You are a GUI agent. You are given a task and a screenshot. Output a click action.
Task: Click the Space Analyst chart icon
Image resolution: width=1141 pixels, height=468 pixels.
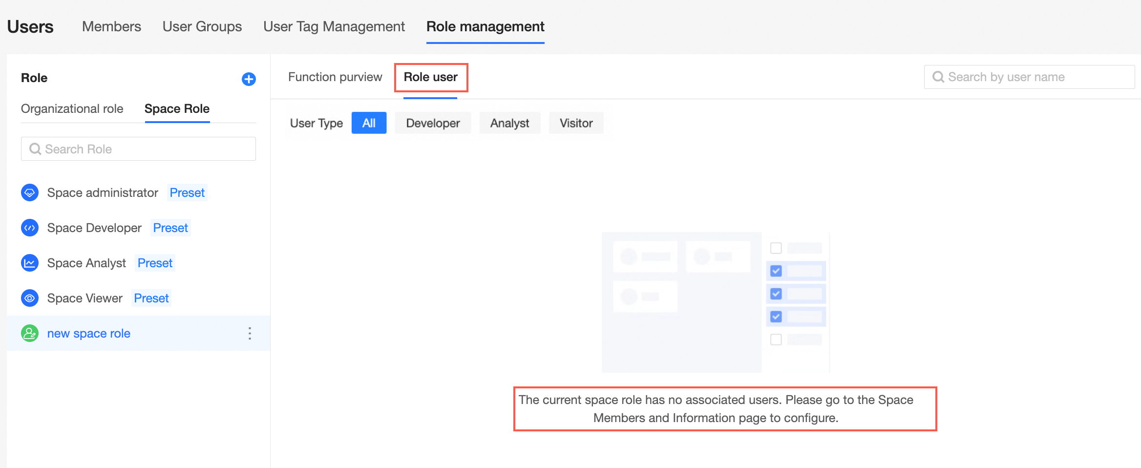tap(30, 263)
